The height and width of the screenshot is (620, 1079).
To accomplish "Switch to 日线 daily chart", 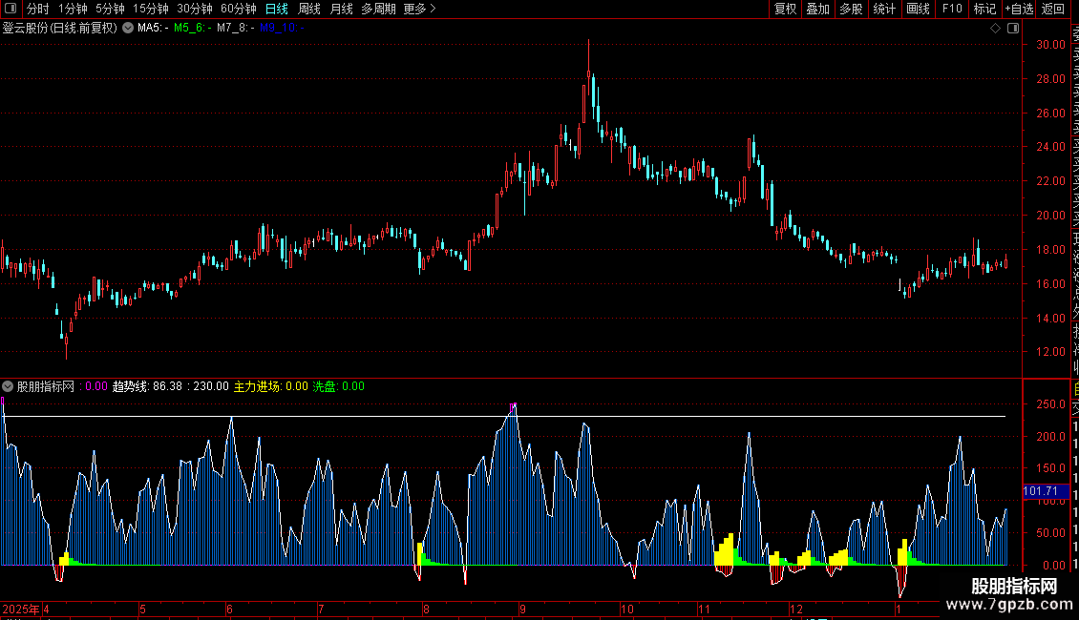I will point(277,9).
